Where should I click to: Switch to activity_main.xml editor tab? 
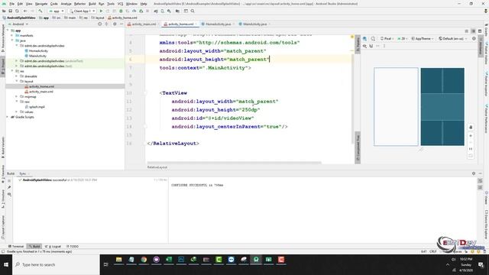click(x=143, y=24)
